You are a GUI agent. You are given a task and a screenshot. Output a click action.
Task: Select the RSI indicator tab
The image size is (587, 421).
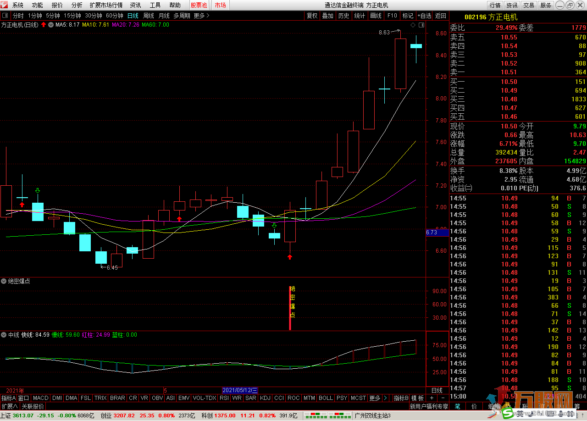point(224,398)
